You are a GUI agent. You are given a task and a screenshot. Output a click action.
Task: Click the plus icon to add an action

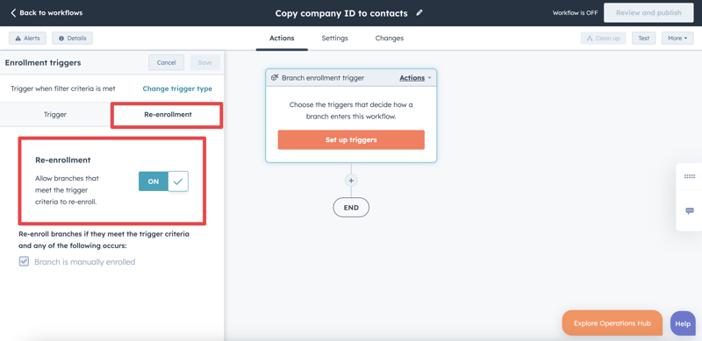pos(351,181)
